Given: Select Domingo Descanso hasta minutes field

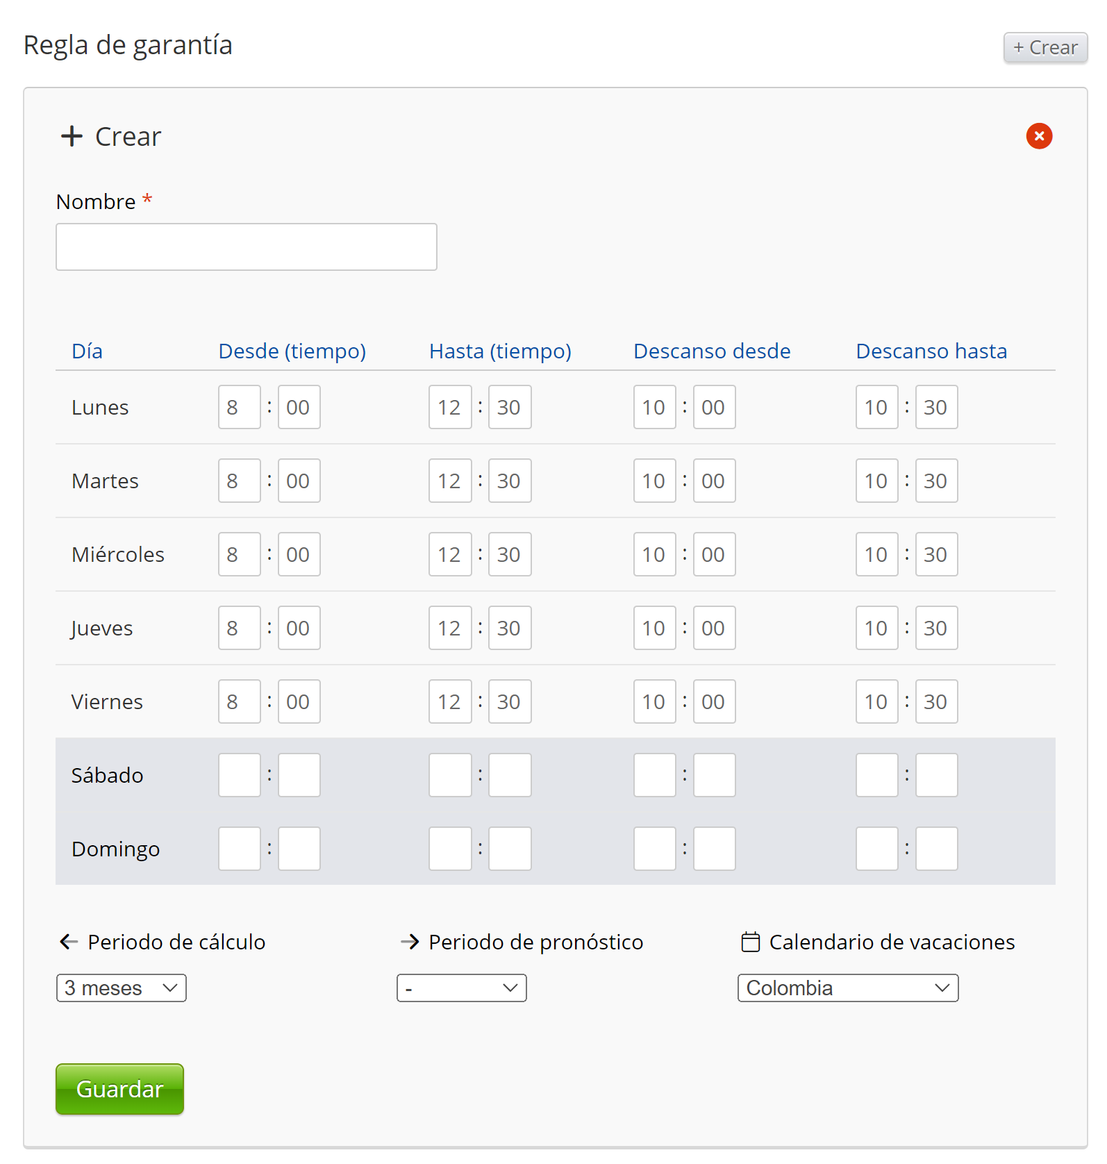Looking at the screenshot, I should 936,849.
